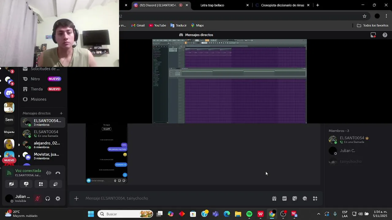Open Windows Start menu
Image resolution: width=392 pixels, height=220 pixels.
point(91,214)
